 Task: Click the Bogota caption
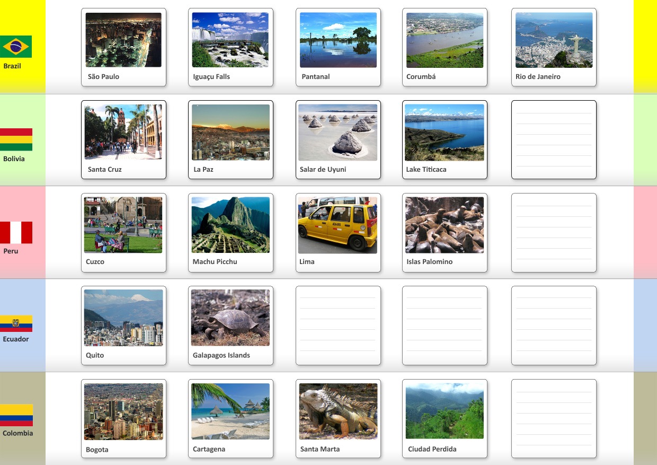97,450
